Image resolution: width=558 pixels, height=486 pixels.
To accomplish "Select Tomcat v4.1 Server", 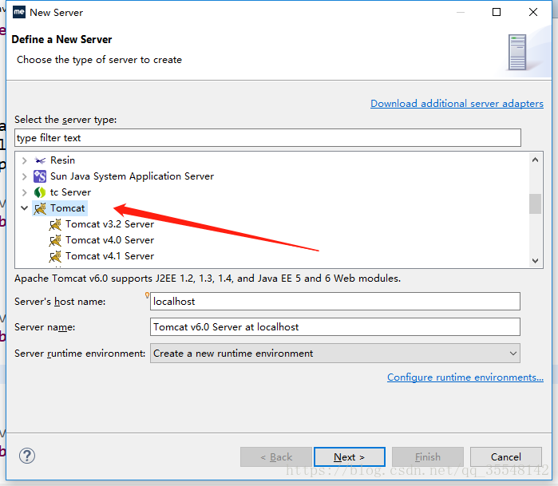I will 109,256.
